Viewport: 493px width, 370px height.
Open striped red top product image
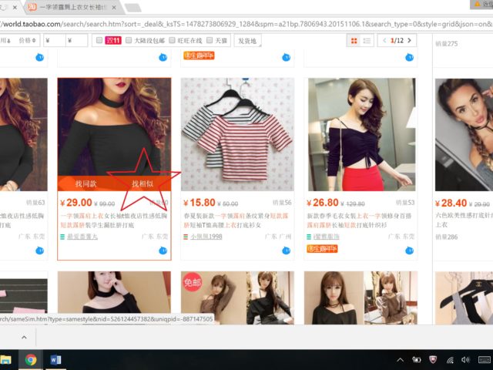point(237,134)
